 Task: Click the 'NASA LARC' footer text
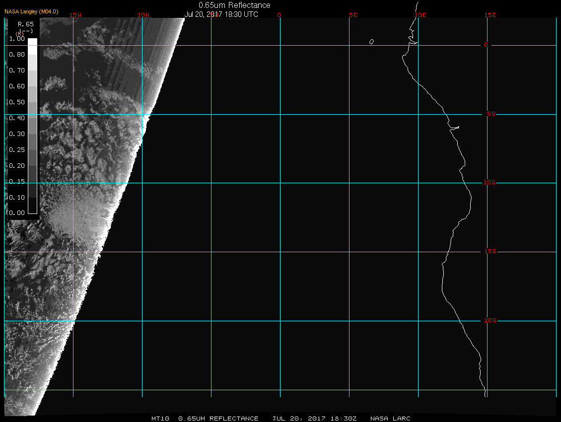tap(391, 419)
